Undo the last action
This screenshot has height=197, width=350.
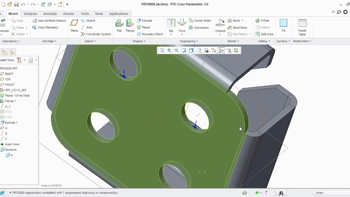click(x=23, y=4)
